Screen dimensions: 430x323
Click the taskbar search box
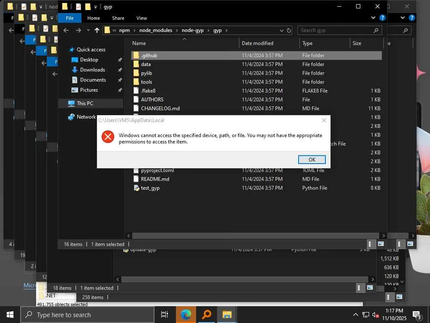pos(87,315)
